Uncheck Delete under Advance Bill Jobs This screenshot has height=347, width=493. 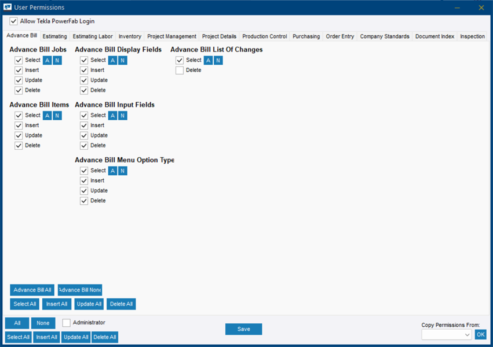[19, 90]
